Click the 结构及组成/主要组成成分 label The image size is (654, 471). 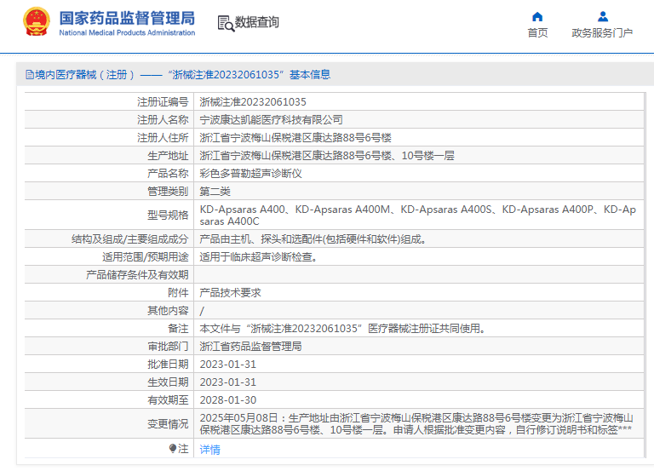pos(129,239)
